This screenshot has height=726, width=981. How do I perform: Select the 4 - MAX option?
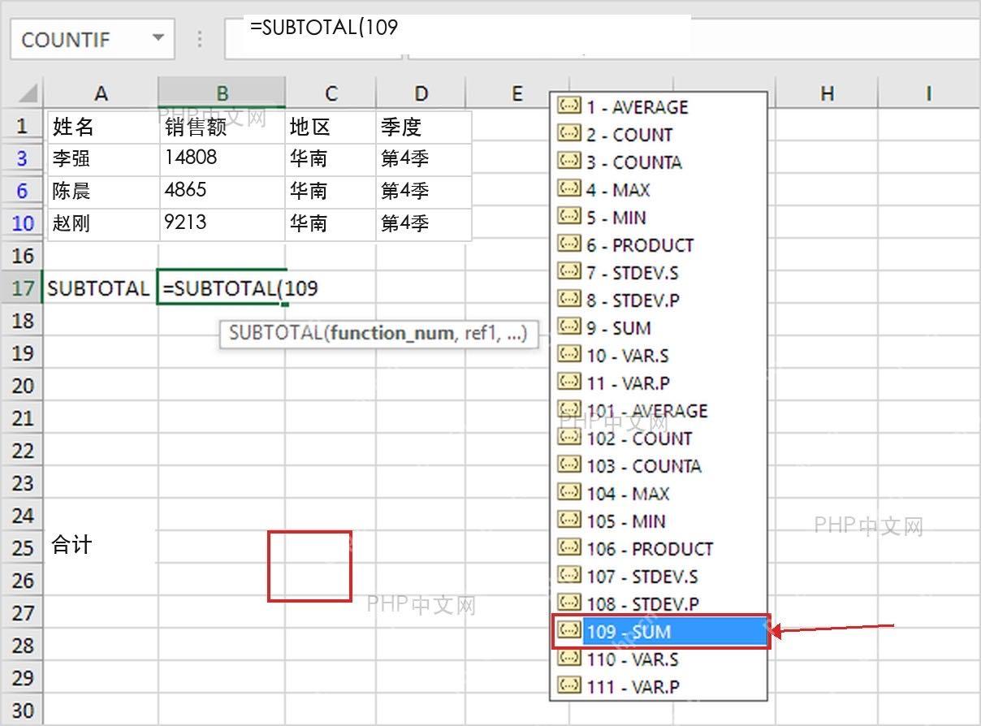pyautogui.click(x=659, y=190)
